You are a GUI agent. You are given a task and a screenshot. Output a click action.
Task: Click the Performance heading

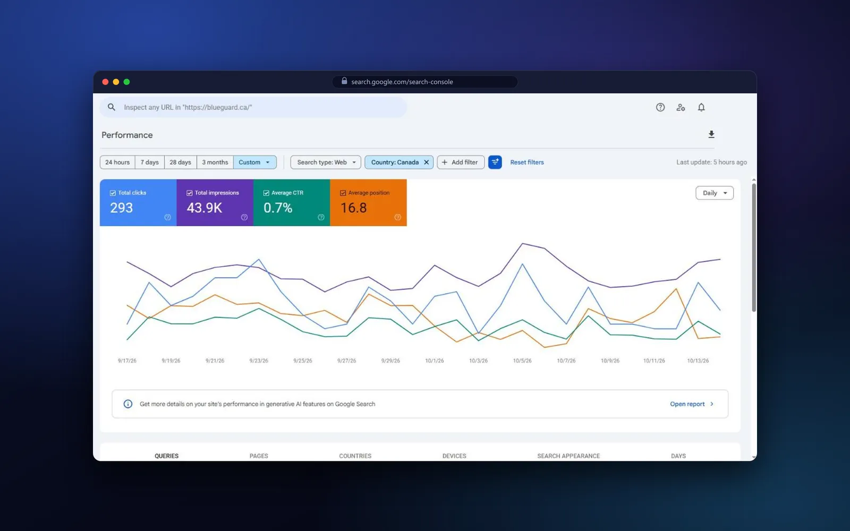127,135
